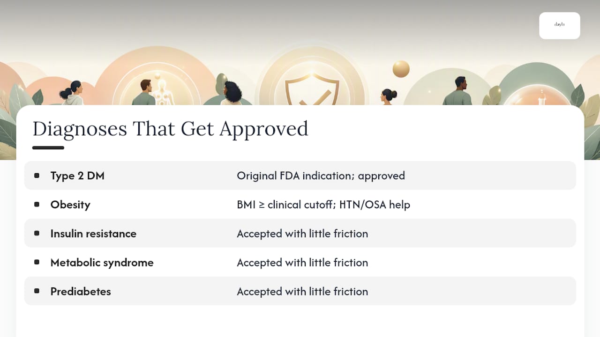Screen dimensions: 600x337
Task: Click the 'Diagnoses That Get Approved' heading
Action: click(x=170, y=129)
